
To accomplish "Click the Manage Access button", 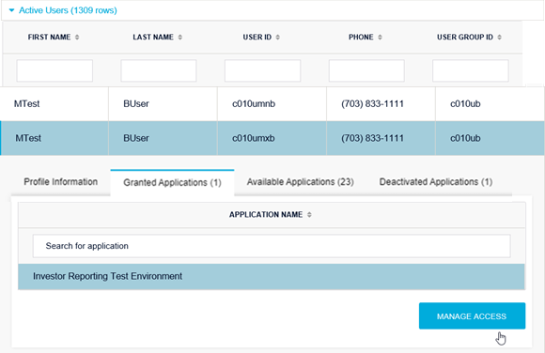I will [x=472, y=315].
